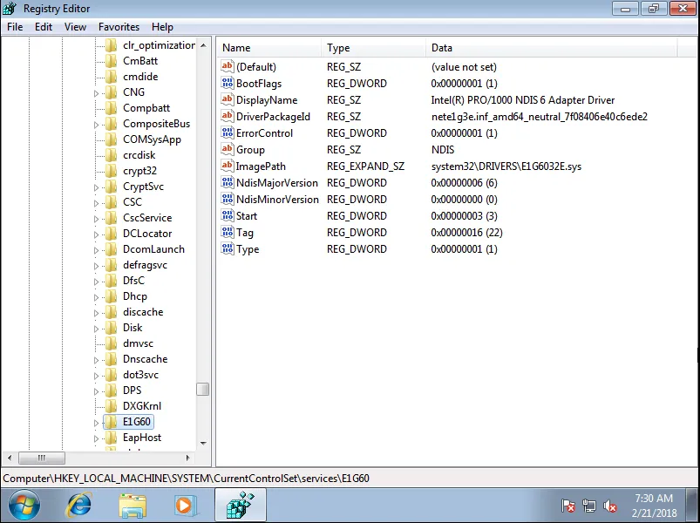
Task: Open the Edit menu
Action: click(x=44, y=27)
